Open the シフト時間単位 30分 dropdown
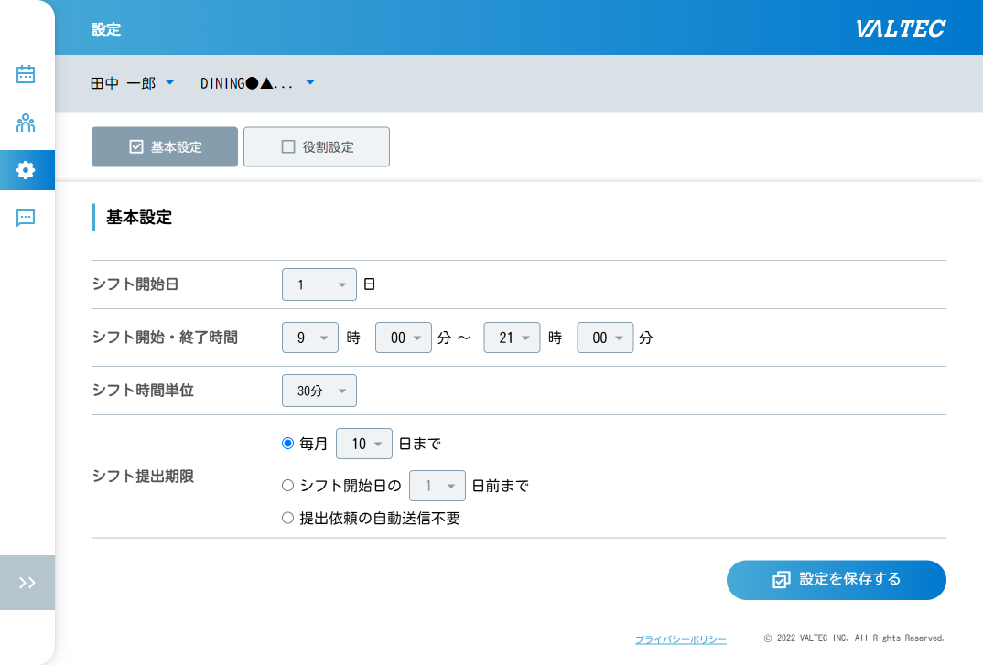The width and height of the screenshot is (983, 665). (319, 391)
